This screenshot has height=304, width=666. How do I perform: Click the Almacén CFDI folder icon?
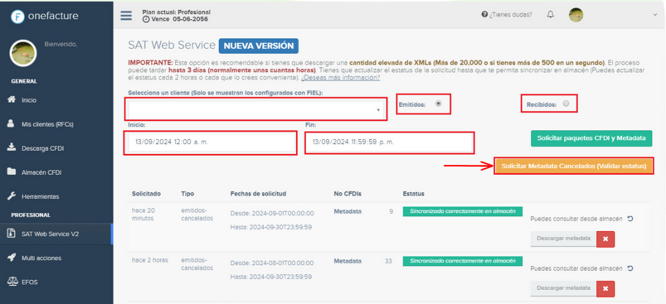pos(12,172)
